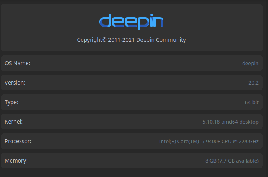
Task: Click the 'Type:' label
Action: [x=11, y=102]
